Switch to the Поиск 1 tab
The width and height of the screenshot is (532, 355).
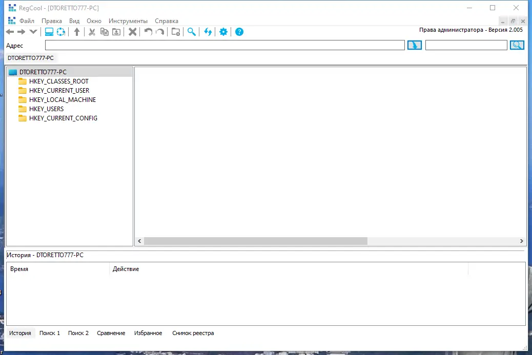[50, 333]
